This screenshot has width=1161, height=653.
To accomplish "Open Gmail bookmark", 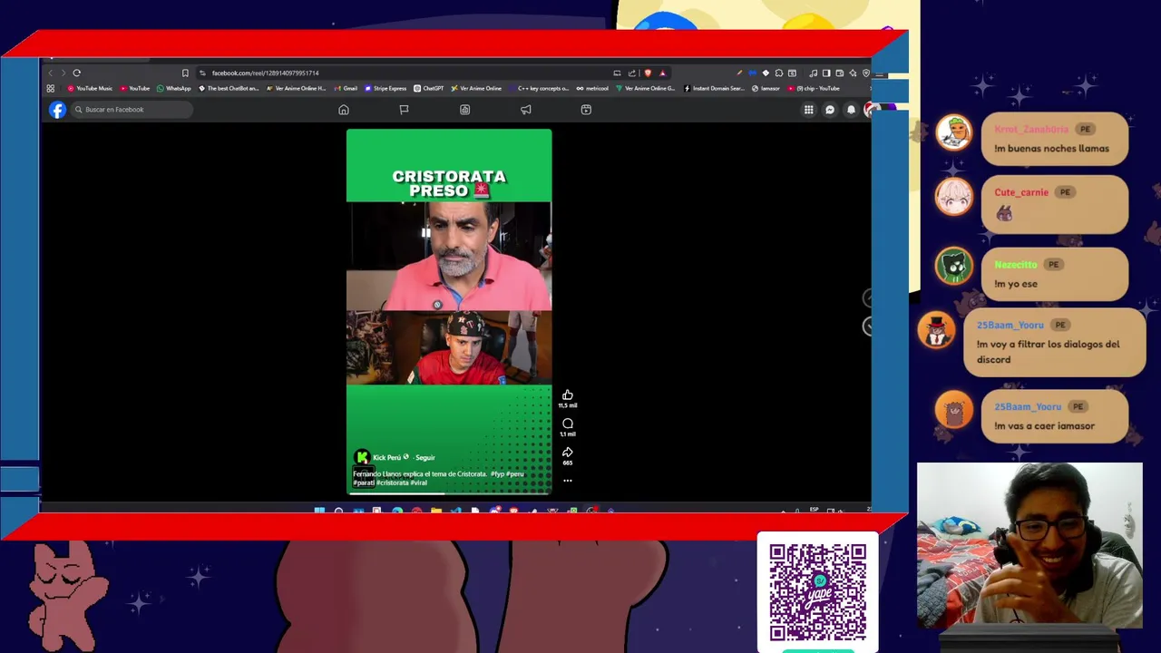I will click(346, 88).
